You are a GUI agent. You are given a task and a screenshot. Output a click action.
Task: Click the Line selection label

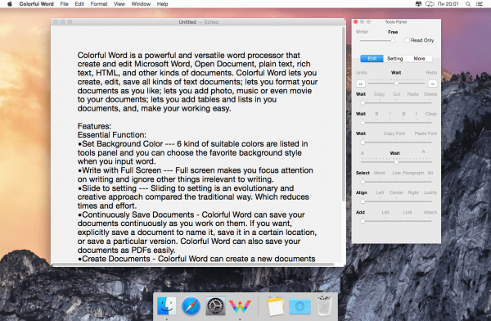[396, 173]
